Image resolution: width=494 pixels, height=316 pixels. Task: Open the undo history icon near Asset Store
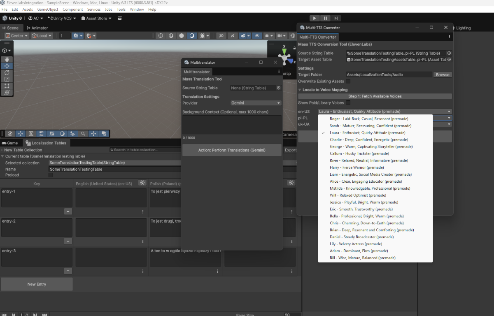tap(120, 18)
